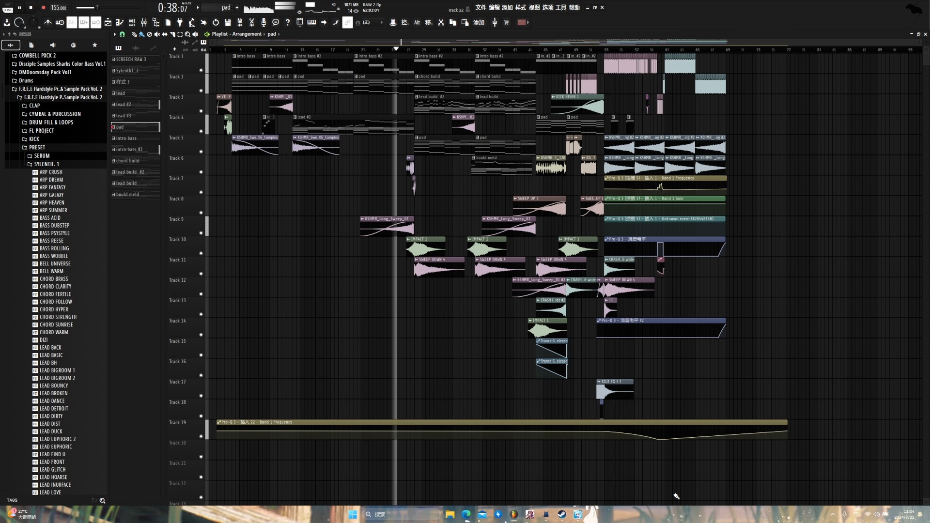Expand DRUMS sample folder in browser
This screenshot has width=930, height=523.
tap(26, 80)
